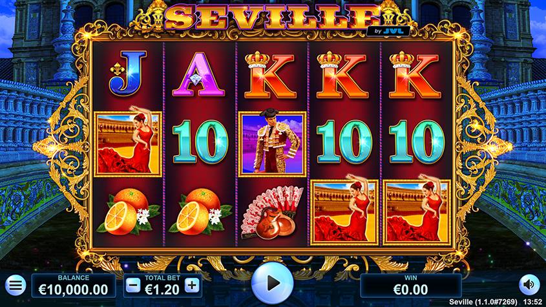Click the oranges symbol on first reel
546x307 pixels.
pyautogui.click(x=128, y=213)
